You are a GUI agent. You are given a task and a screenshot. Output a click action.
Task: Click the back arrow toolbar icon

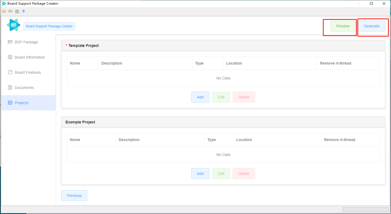(4, 11)
